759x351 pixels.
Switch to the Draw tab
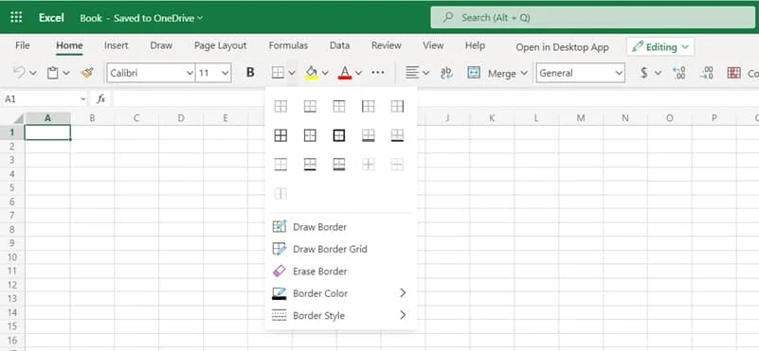161,45
